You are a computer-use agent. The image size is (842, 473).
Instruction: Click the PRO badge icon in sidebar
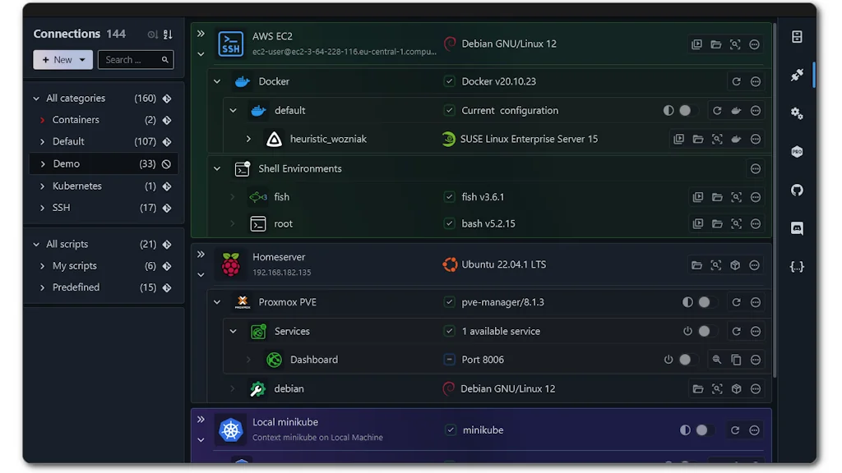[797, 152]
